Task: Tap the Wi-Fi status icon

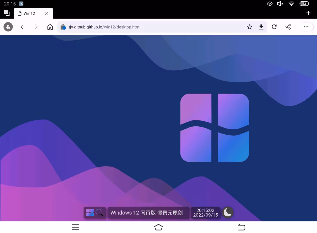Action: [x=292, y=4]
